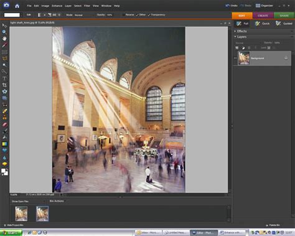This screenshot has width=295, height=236.
Task: Hide the Background layer visibility eye
Action: (235, 58)
